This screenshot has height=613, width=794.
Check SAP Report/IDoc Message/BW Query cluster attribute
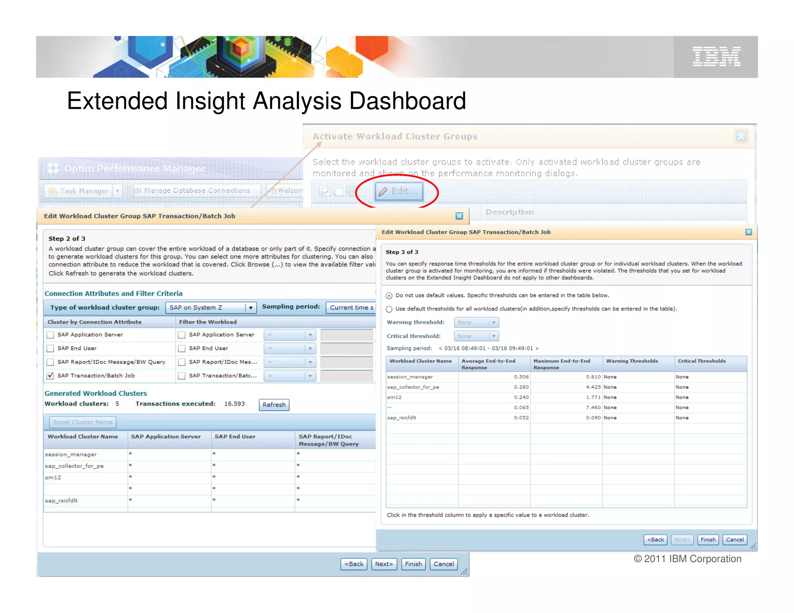50,362
